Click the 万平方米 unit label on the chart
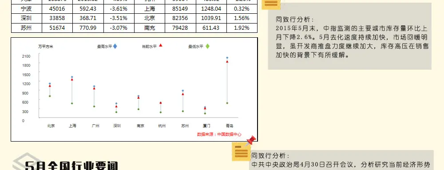444x170 pixels. coord(46,47)
